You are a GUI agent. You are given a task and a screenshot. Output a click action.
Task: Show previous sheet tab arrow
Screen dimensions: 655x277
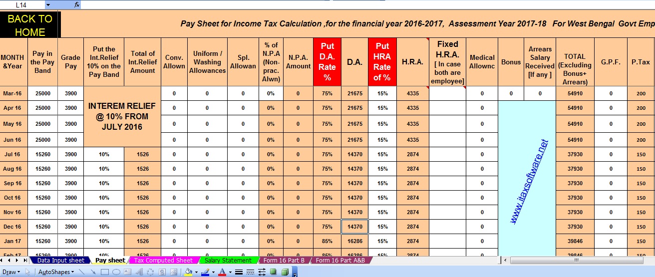(10, 261)
